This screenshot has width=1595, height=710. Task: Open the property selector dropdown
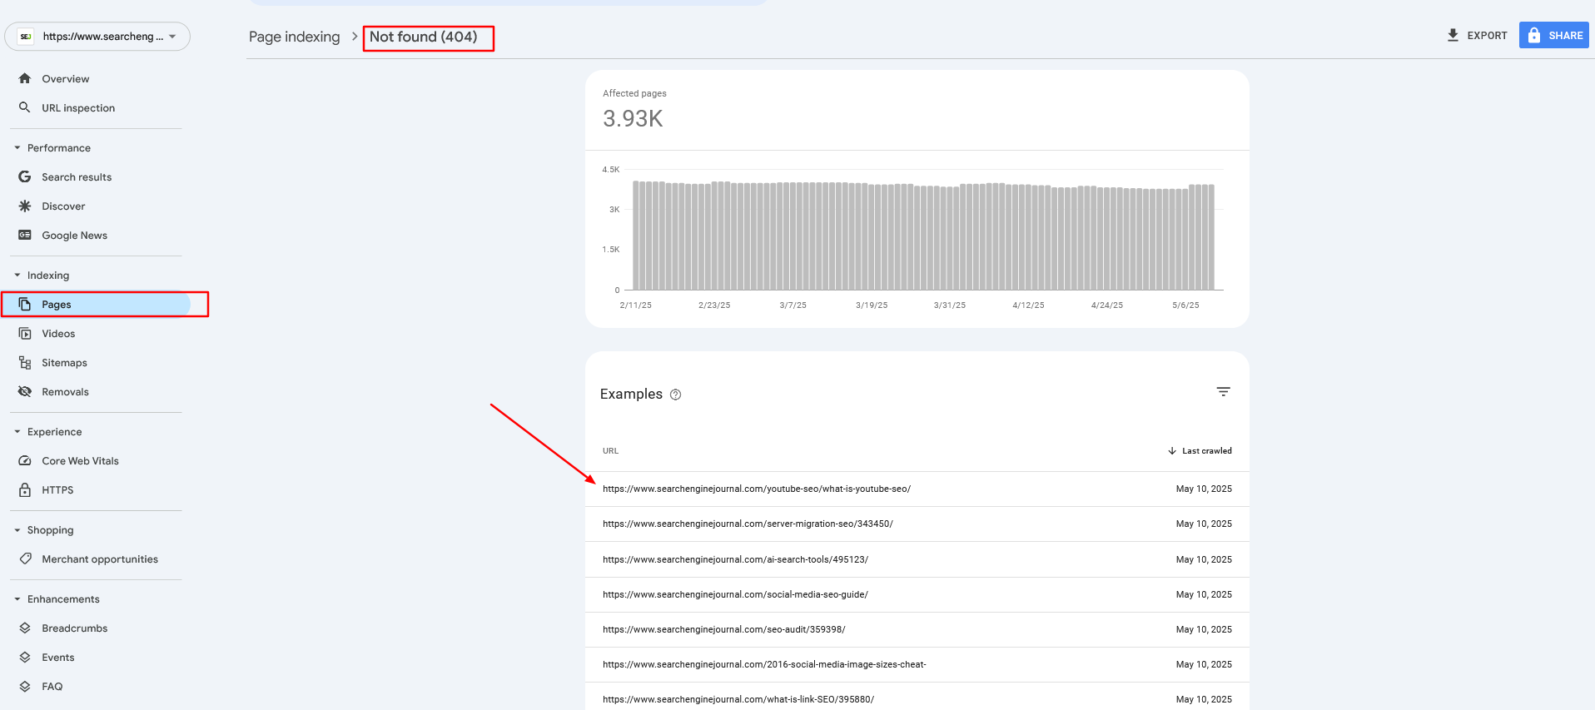(x=97, y=37)
